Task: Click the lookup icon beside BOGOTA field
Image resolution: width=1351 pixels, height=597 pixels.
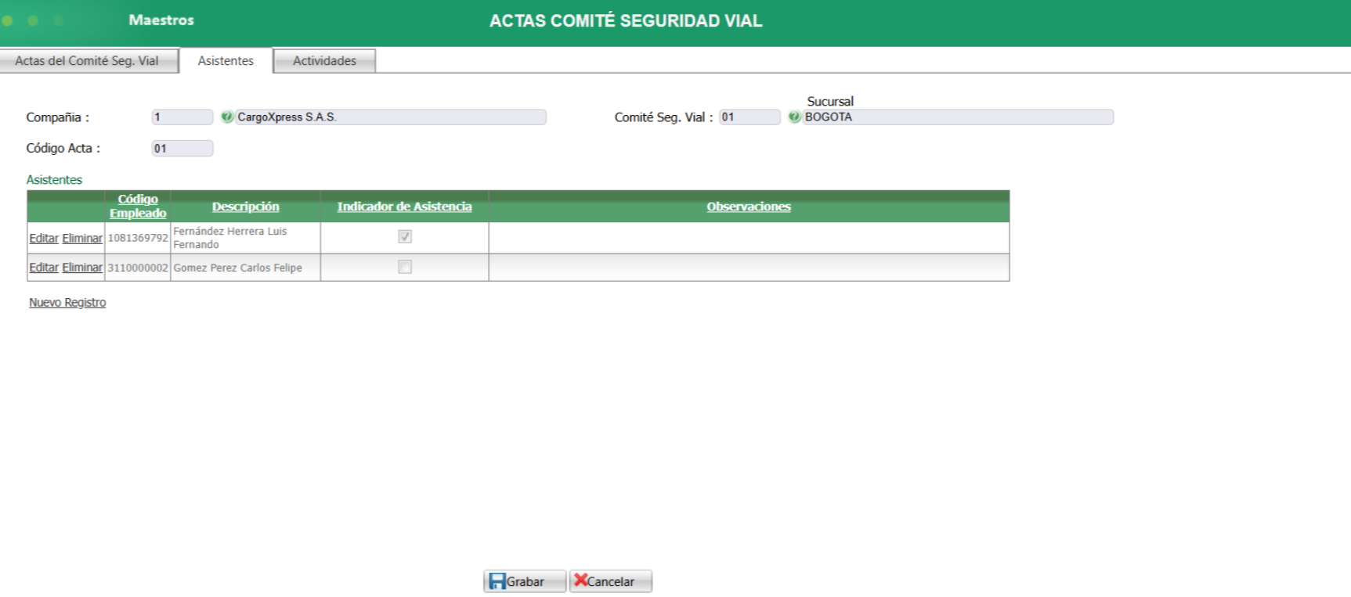Action: (794, 117)
